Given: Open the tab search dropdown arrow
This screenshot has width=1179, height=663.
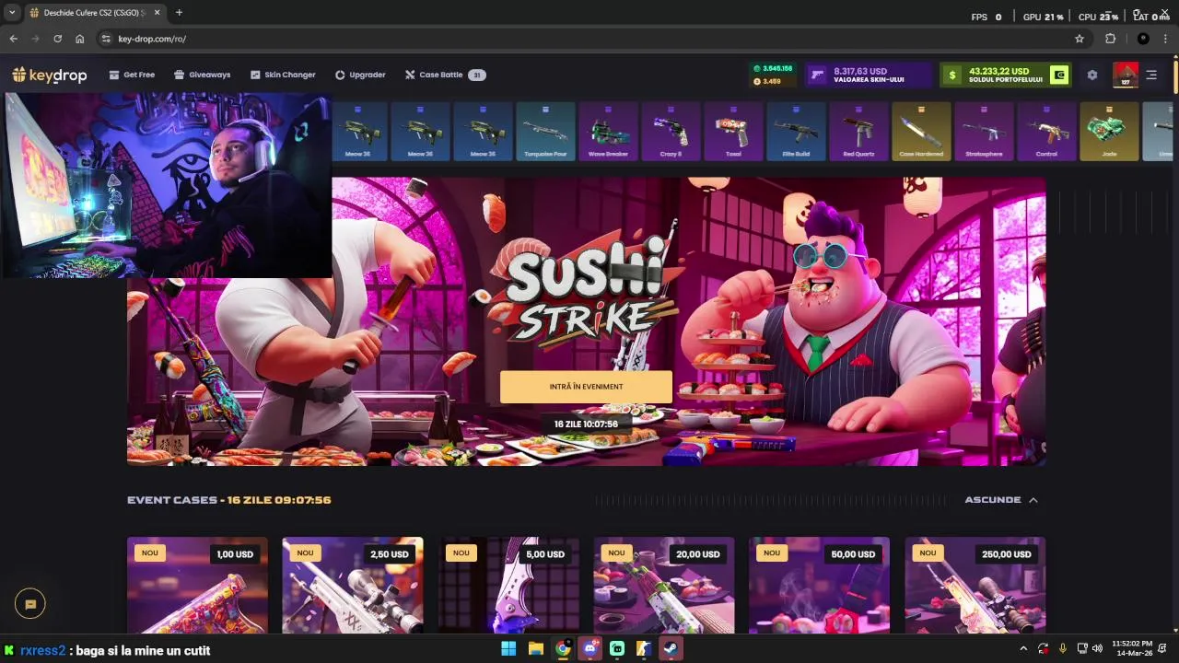Looking at the screenshot, I should point(12,13).
